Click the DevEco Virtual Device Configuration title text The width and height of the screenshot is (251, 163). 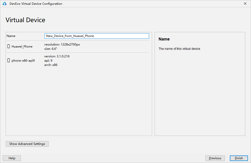(x=36, y=4)
